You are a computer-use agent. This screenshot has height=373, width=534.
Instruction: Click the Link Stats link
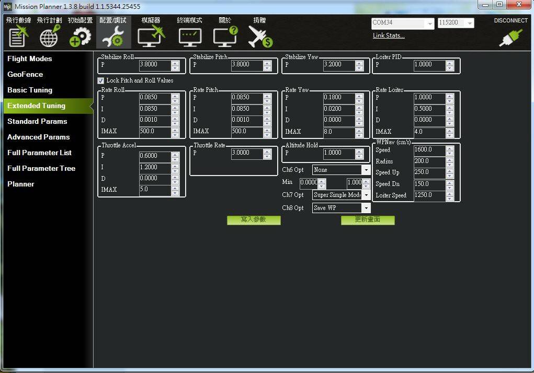(x=389, y=36)
